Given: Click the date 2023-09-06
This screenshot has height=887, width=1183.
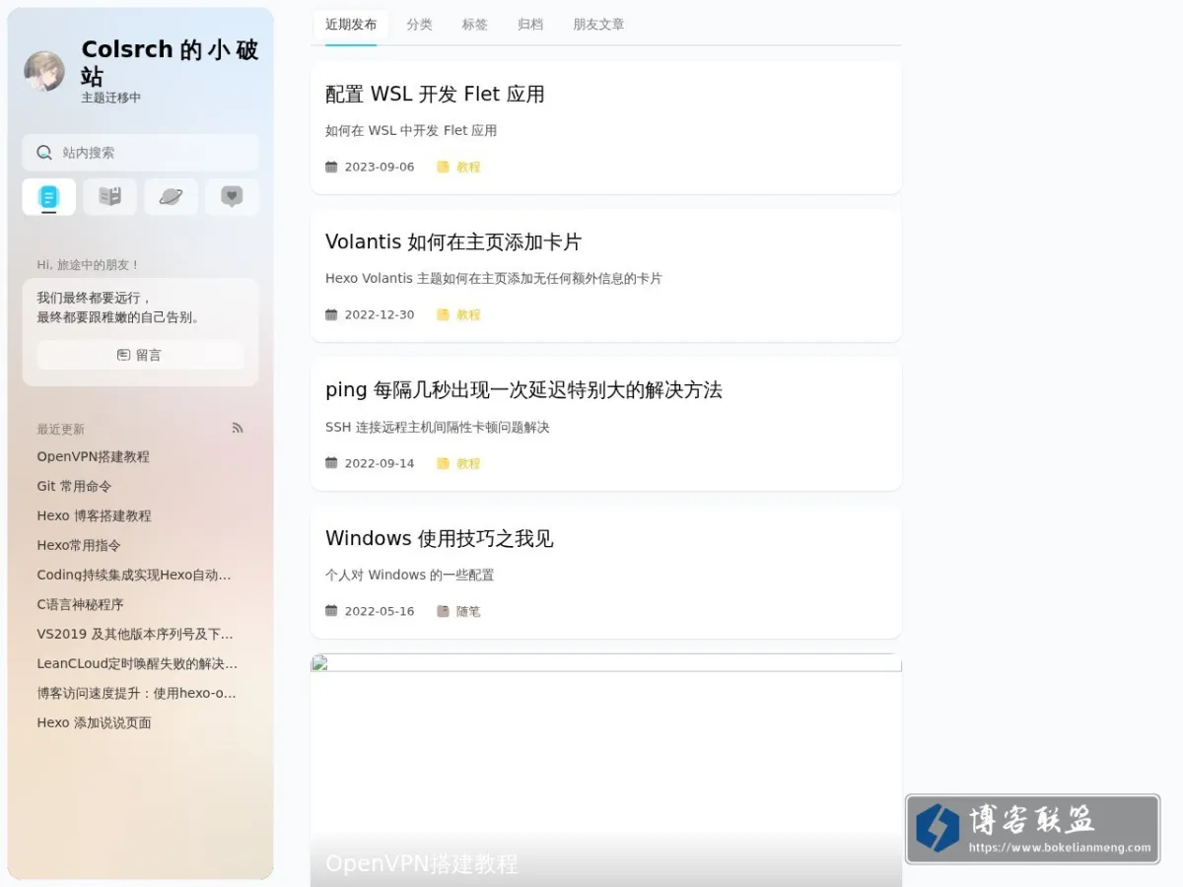Looking at the screenshot, I should click(380, 168).
